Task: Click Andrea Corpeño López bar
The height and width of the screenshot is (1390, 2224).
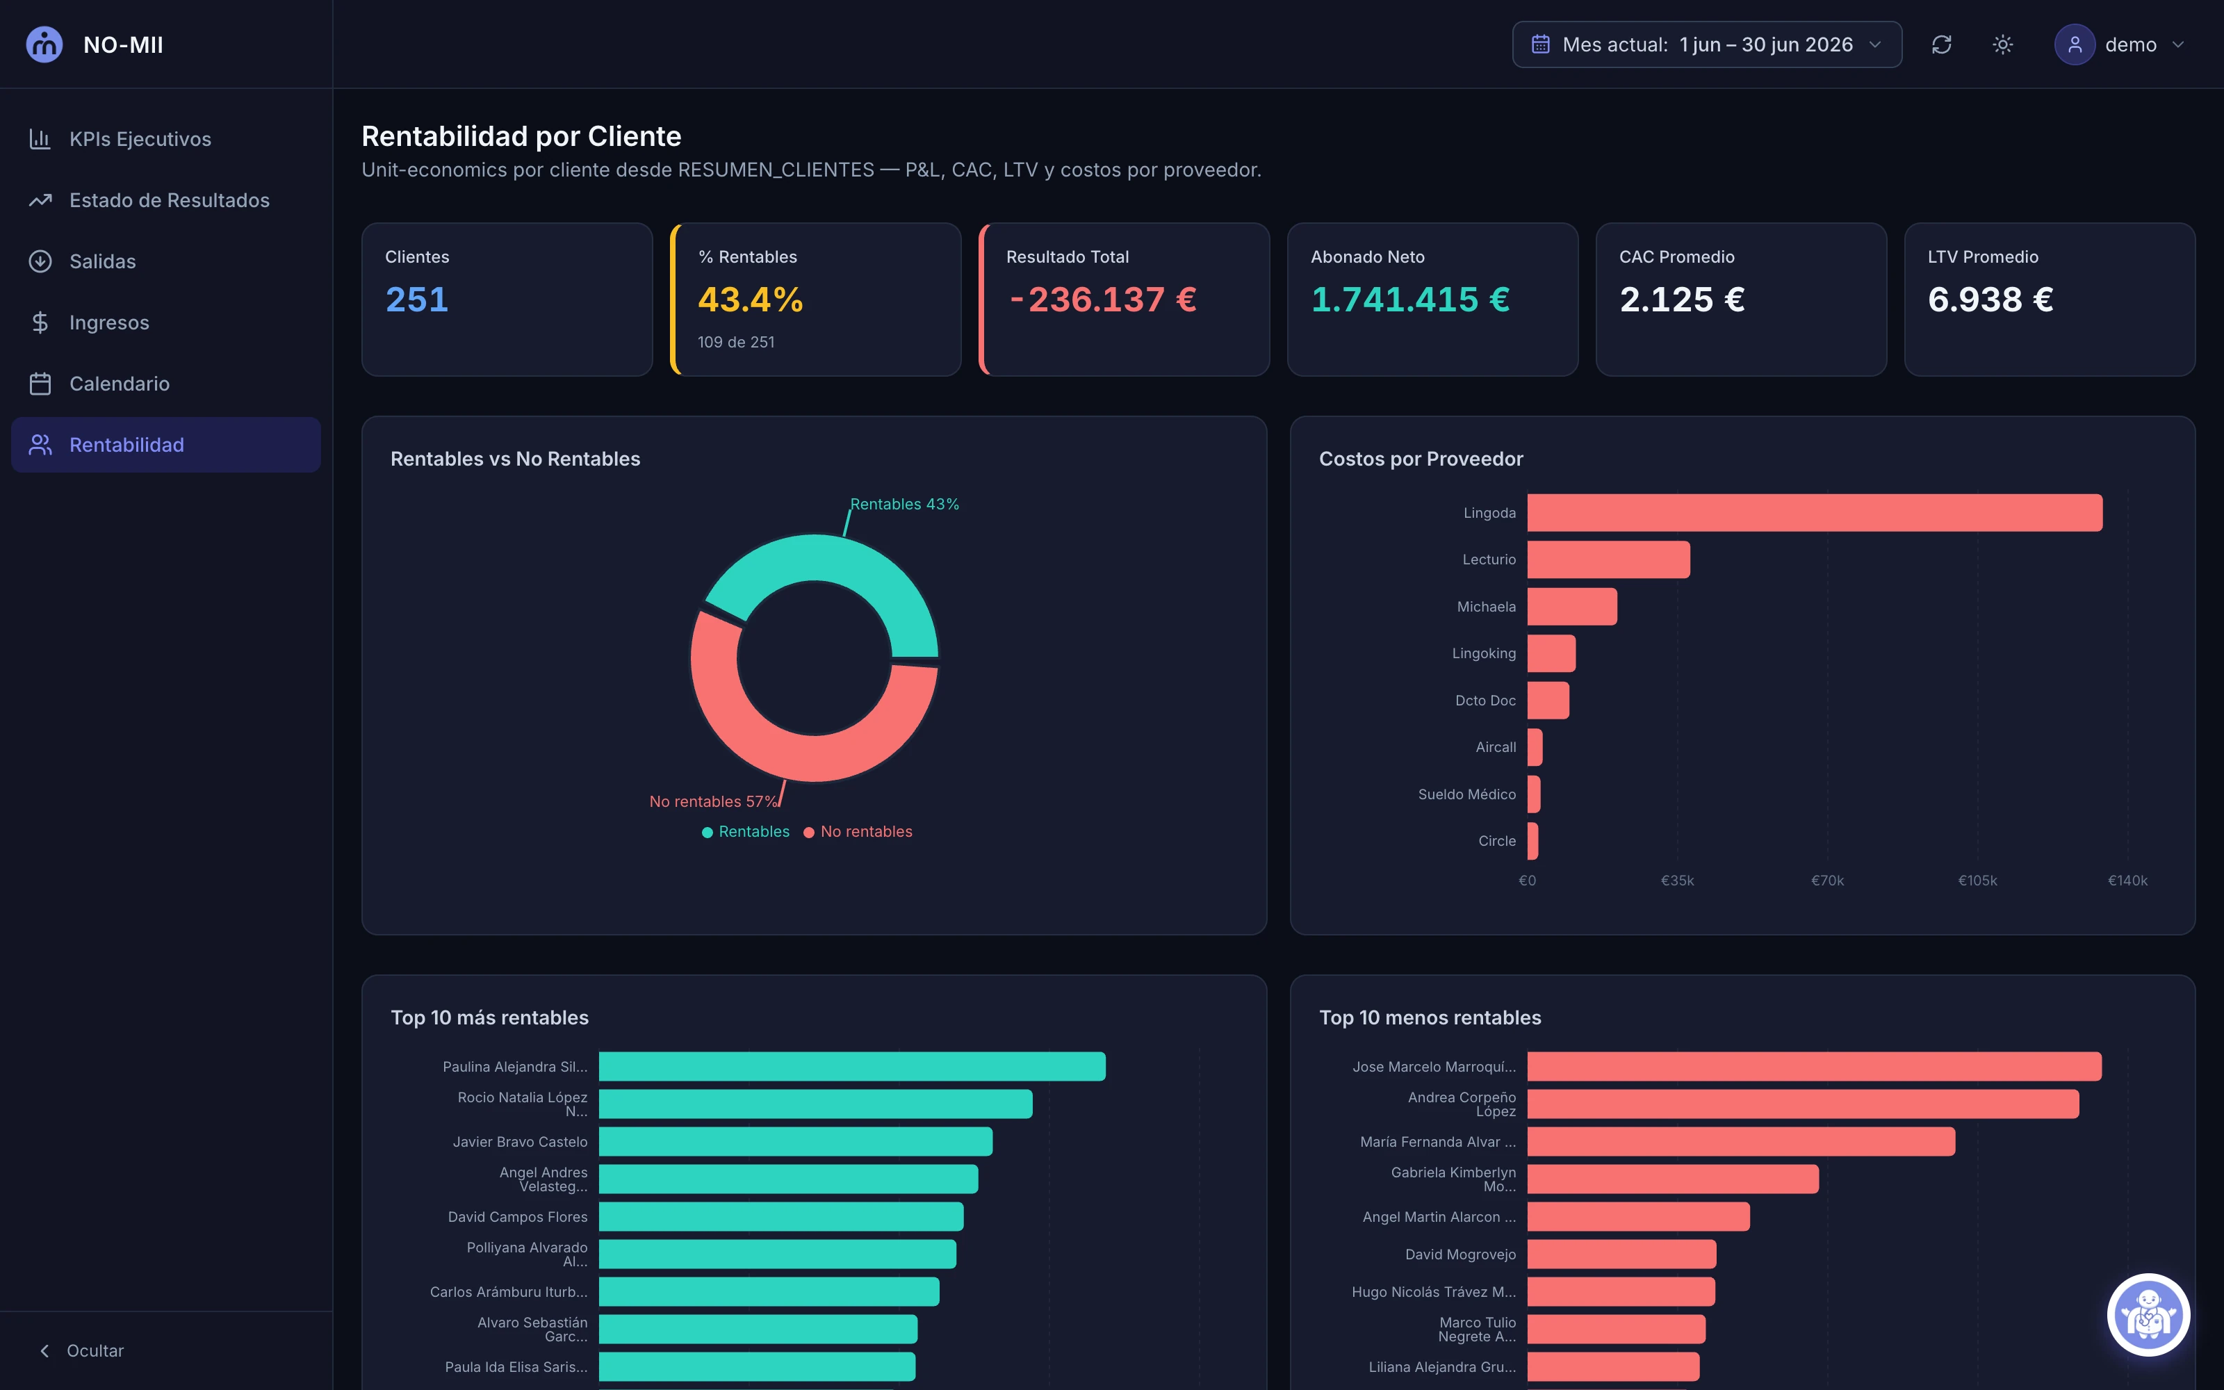Action: click(x=1803, y=1104)
